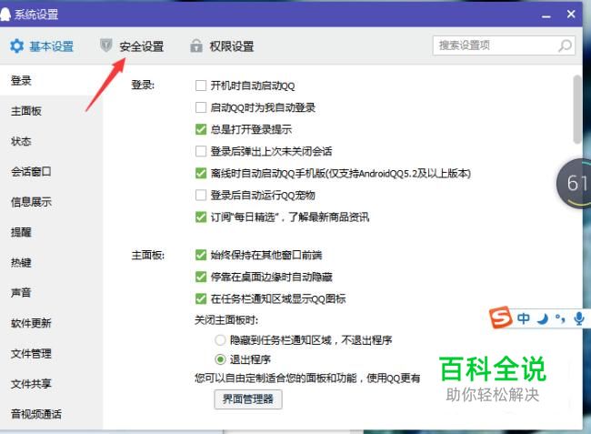
Task: Uncheck 始终保持在其他窗口前端
Action: click(x=201, y=255)
